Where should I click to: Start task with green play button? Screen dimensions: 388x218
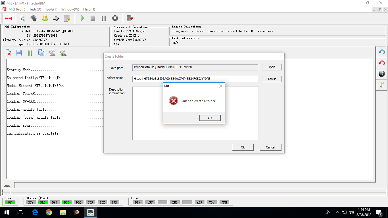pos(82,18)
